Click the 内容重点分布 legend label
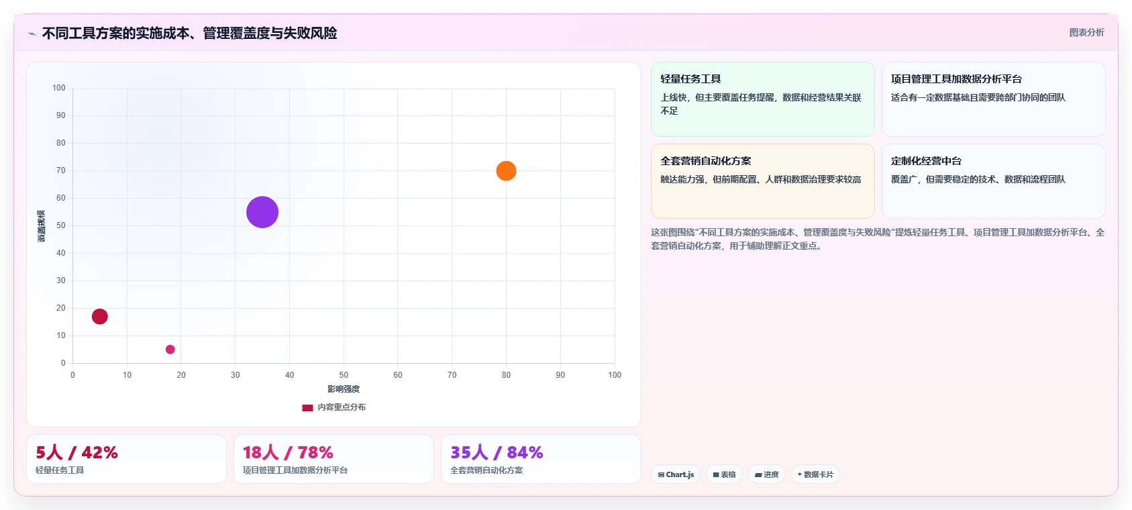The image size is (1132, 510). coord(342,407)
